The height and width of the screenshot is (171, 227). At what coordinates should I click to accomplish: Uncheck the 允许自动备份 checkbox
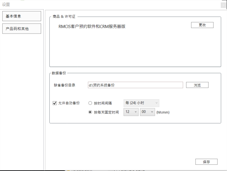click(55, 103)
